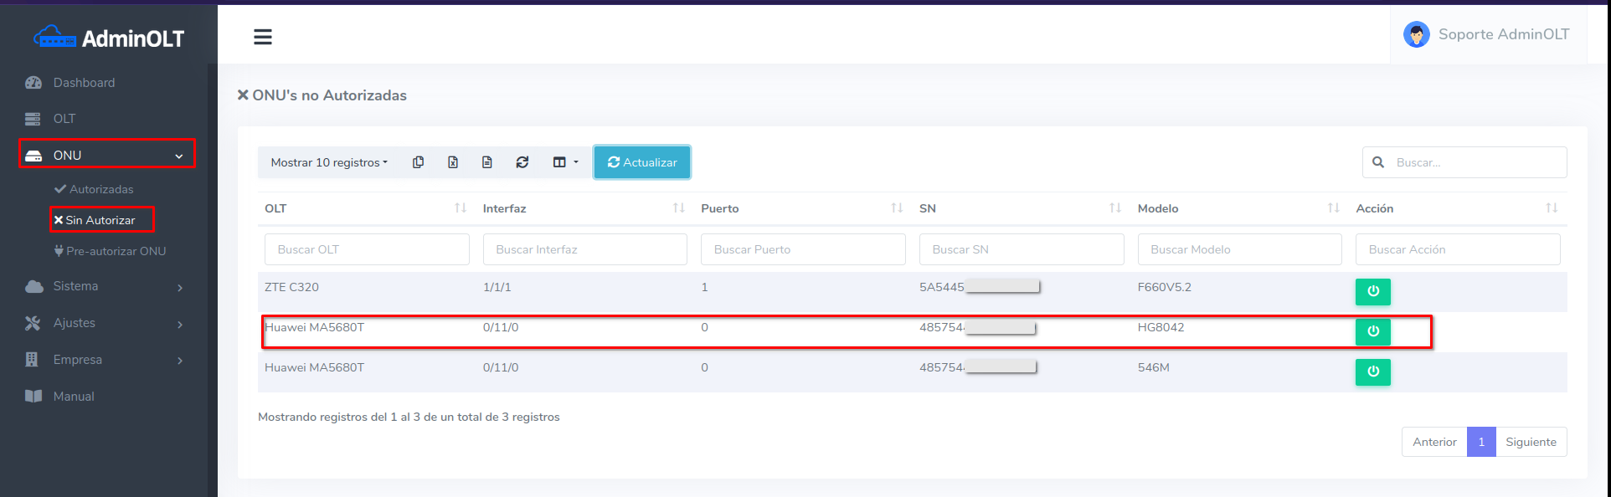The width and height of the screenshot is (1611, 497).
Task: Export table as CSV document icon
Action: click(487, 162)
